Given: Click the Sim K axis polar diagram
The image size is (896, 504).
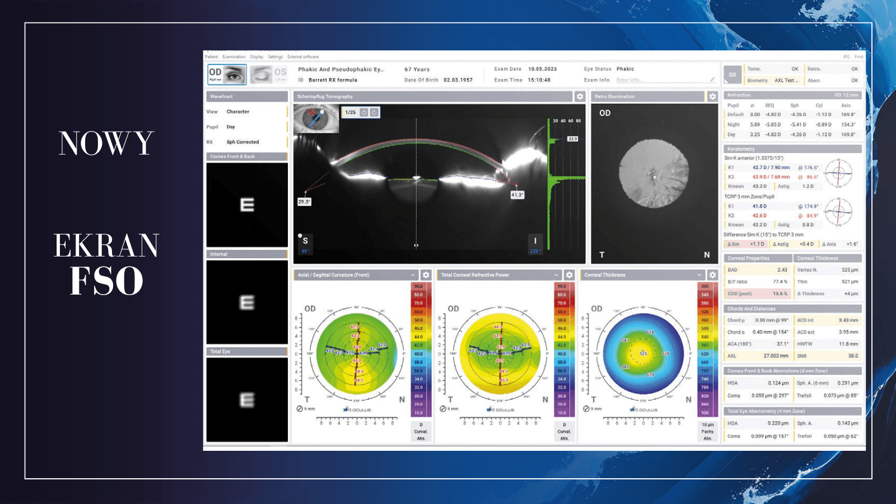Looking at the screenshot, I should [838, 173].
